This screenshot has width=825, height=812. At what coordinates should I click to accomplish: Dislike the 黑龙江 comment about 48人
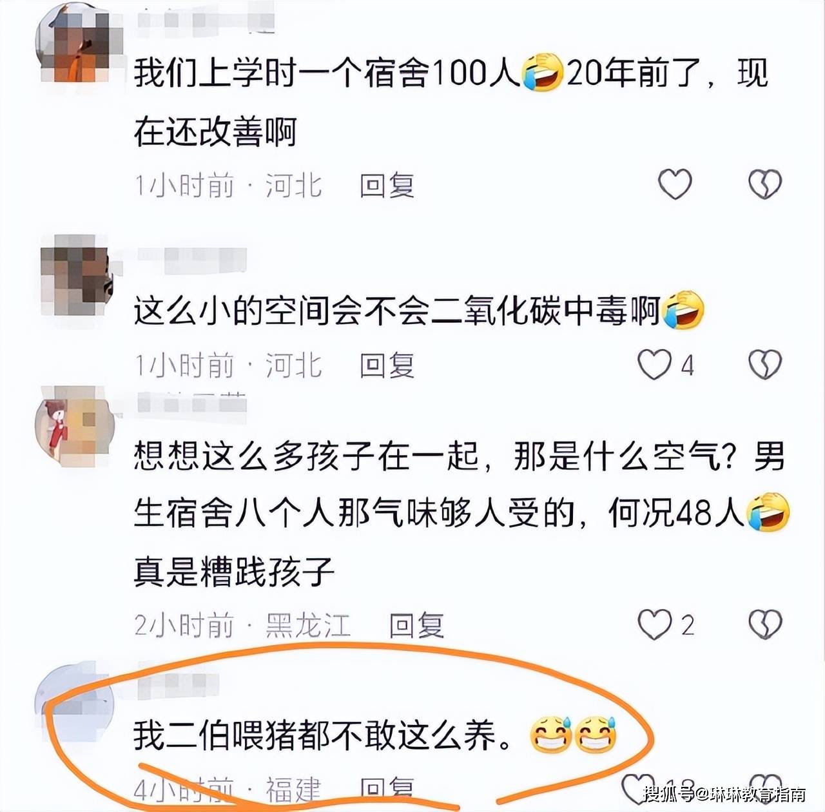click(x=765, y=624)
